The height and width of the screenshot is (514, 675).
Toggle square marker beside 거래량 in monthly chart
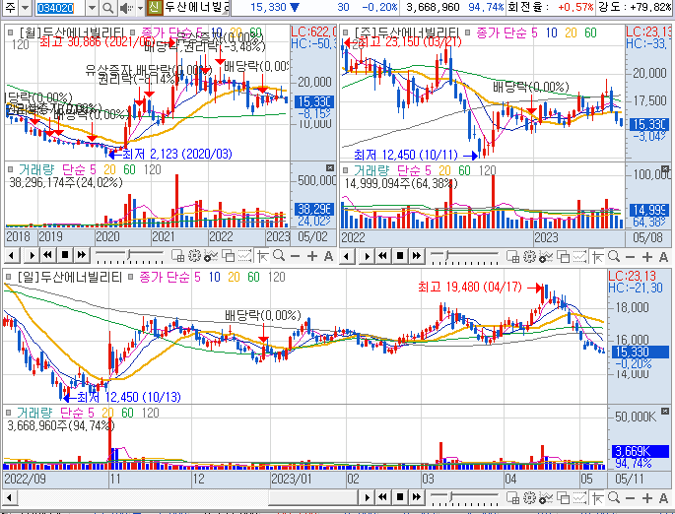click(x=10, y=169)
